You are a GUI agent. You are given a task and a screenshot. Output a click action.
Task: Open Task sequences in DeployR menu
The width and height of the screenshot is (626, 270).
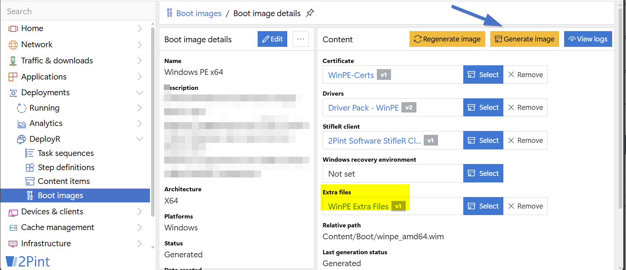pos(65,153)
